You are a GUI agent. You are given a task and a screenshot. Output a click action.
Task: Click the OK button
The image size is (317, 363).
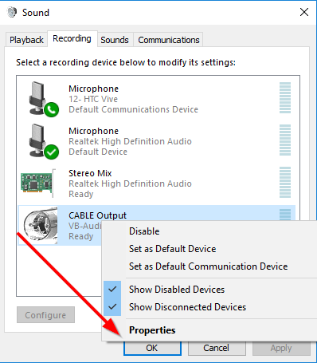pos(152,348)
